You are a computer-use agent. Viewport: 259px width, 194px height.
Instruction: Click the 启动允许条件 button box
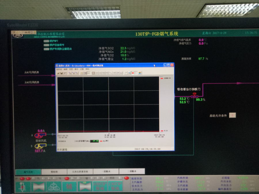(x=233, y=115)
